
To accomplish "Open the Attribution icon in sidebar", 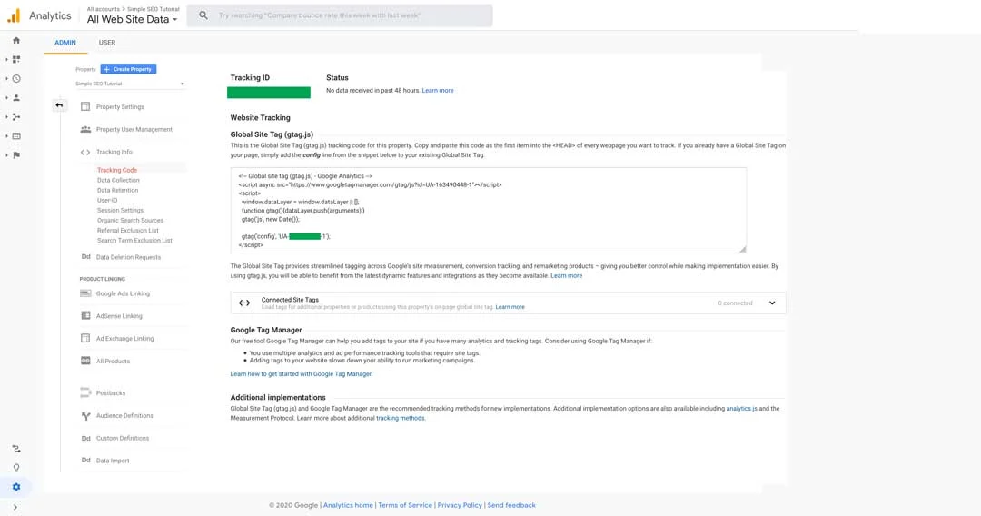I will [x=16, y=449].
